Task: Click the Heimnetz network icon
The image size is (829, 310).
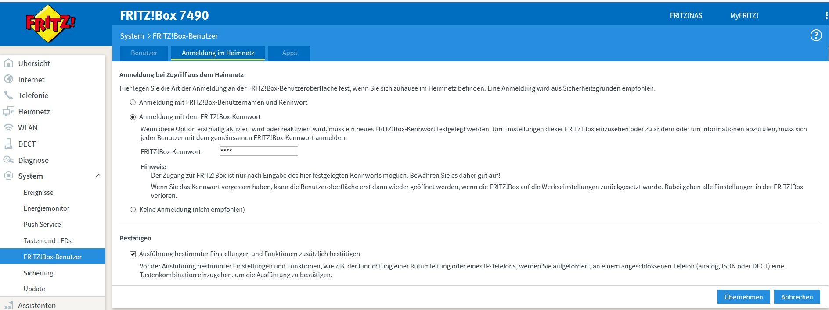Action: click(x=8, y=111)
